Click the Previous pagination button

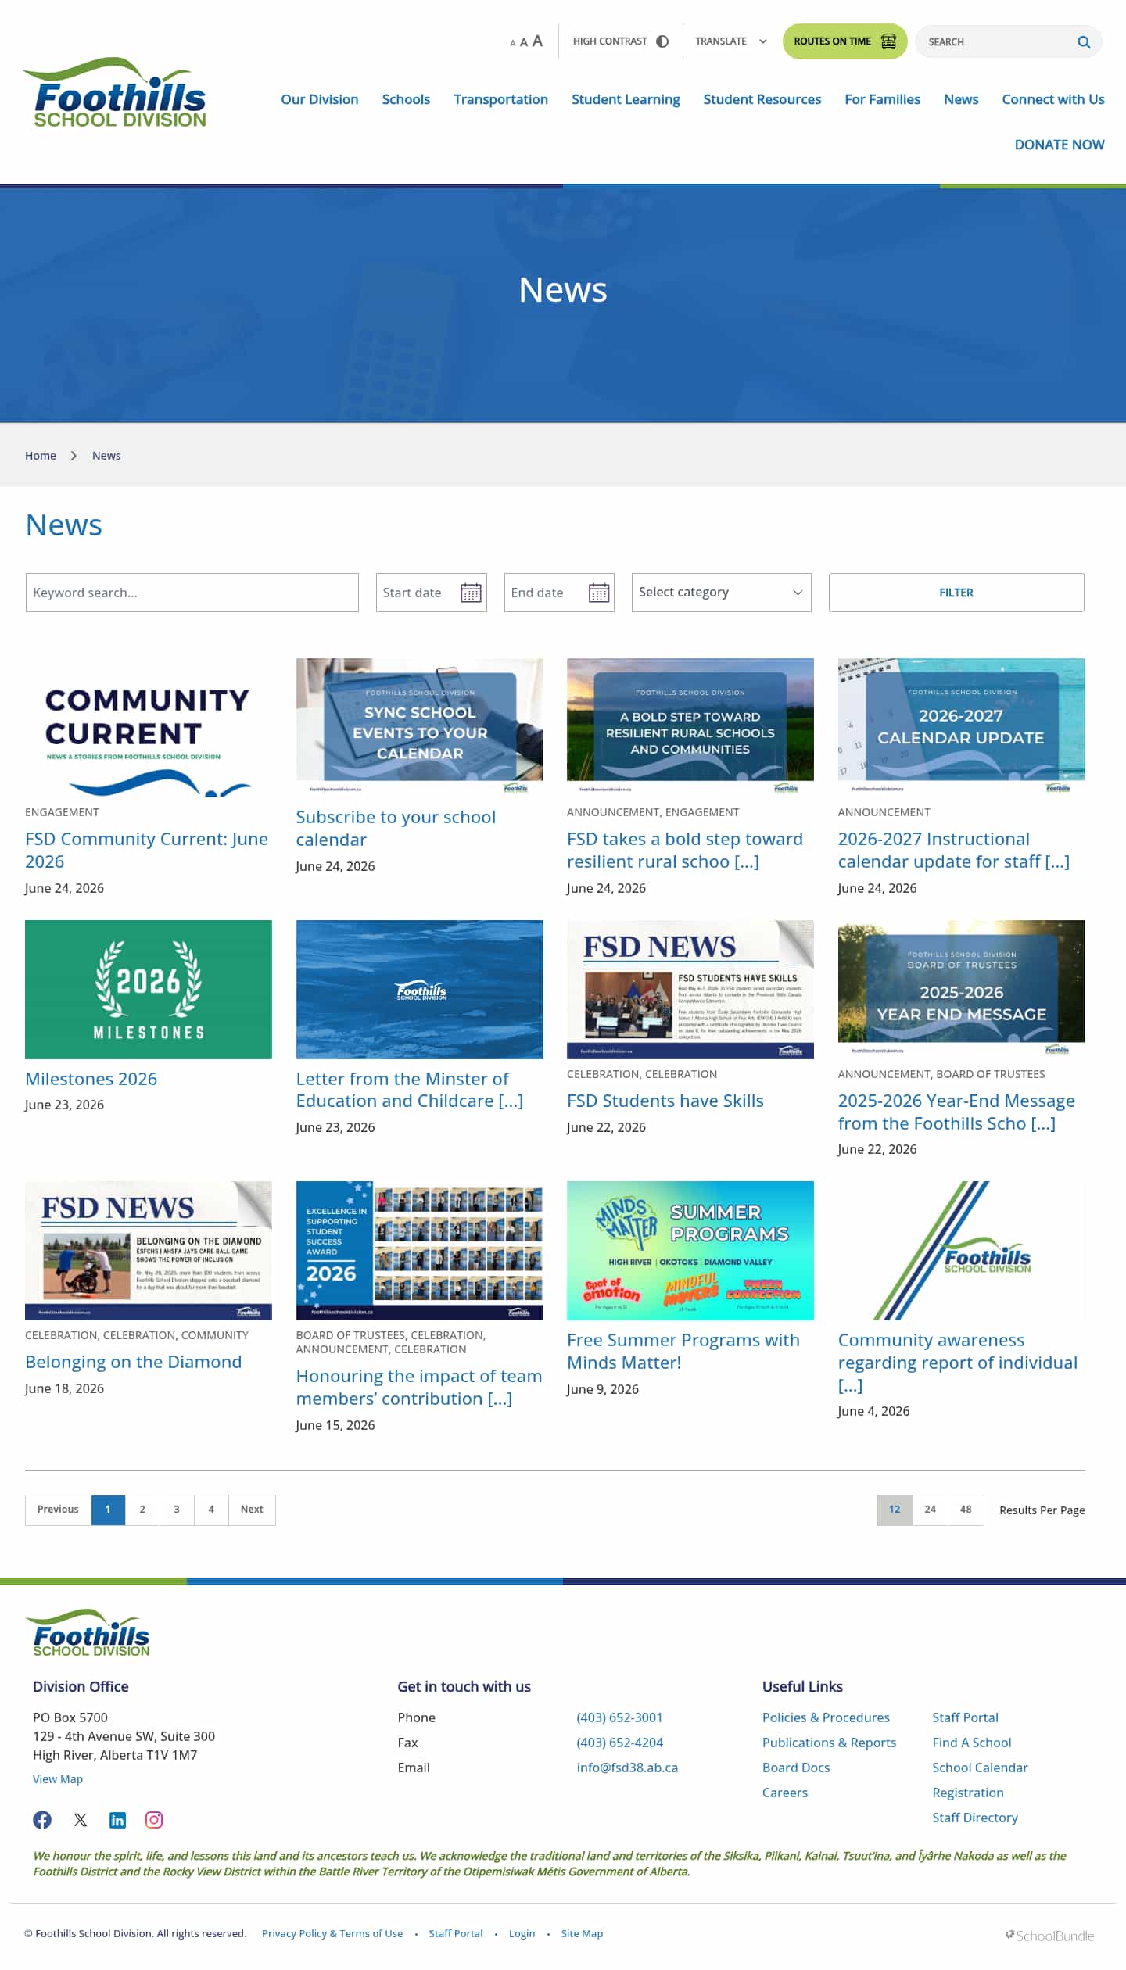tap(58, 1510)
